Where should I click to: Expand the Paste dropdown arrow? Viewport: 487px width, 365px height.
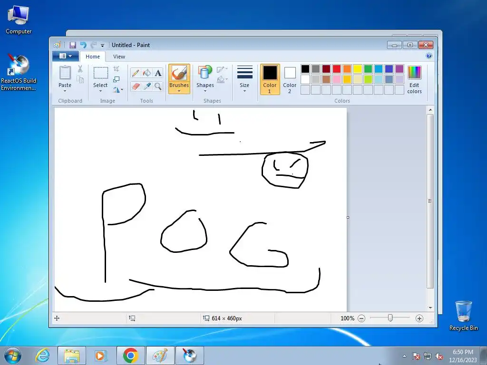(65, 91)
